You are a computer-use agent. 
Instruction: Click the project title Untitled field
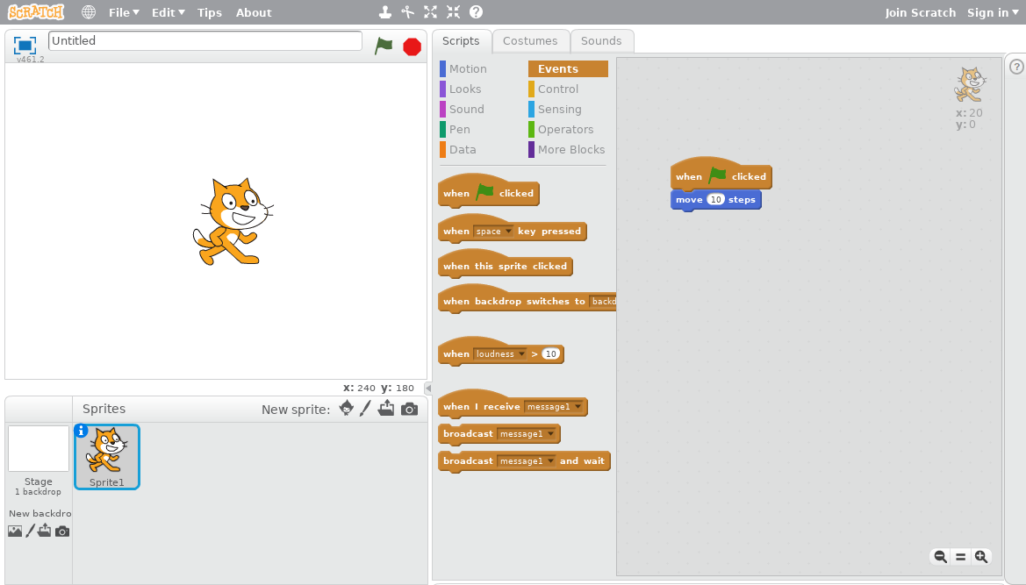tap(204, 40)
